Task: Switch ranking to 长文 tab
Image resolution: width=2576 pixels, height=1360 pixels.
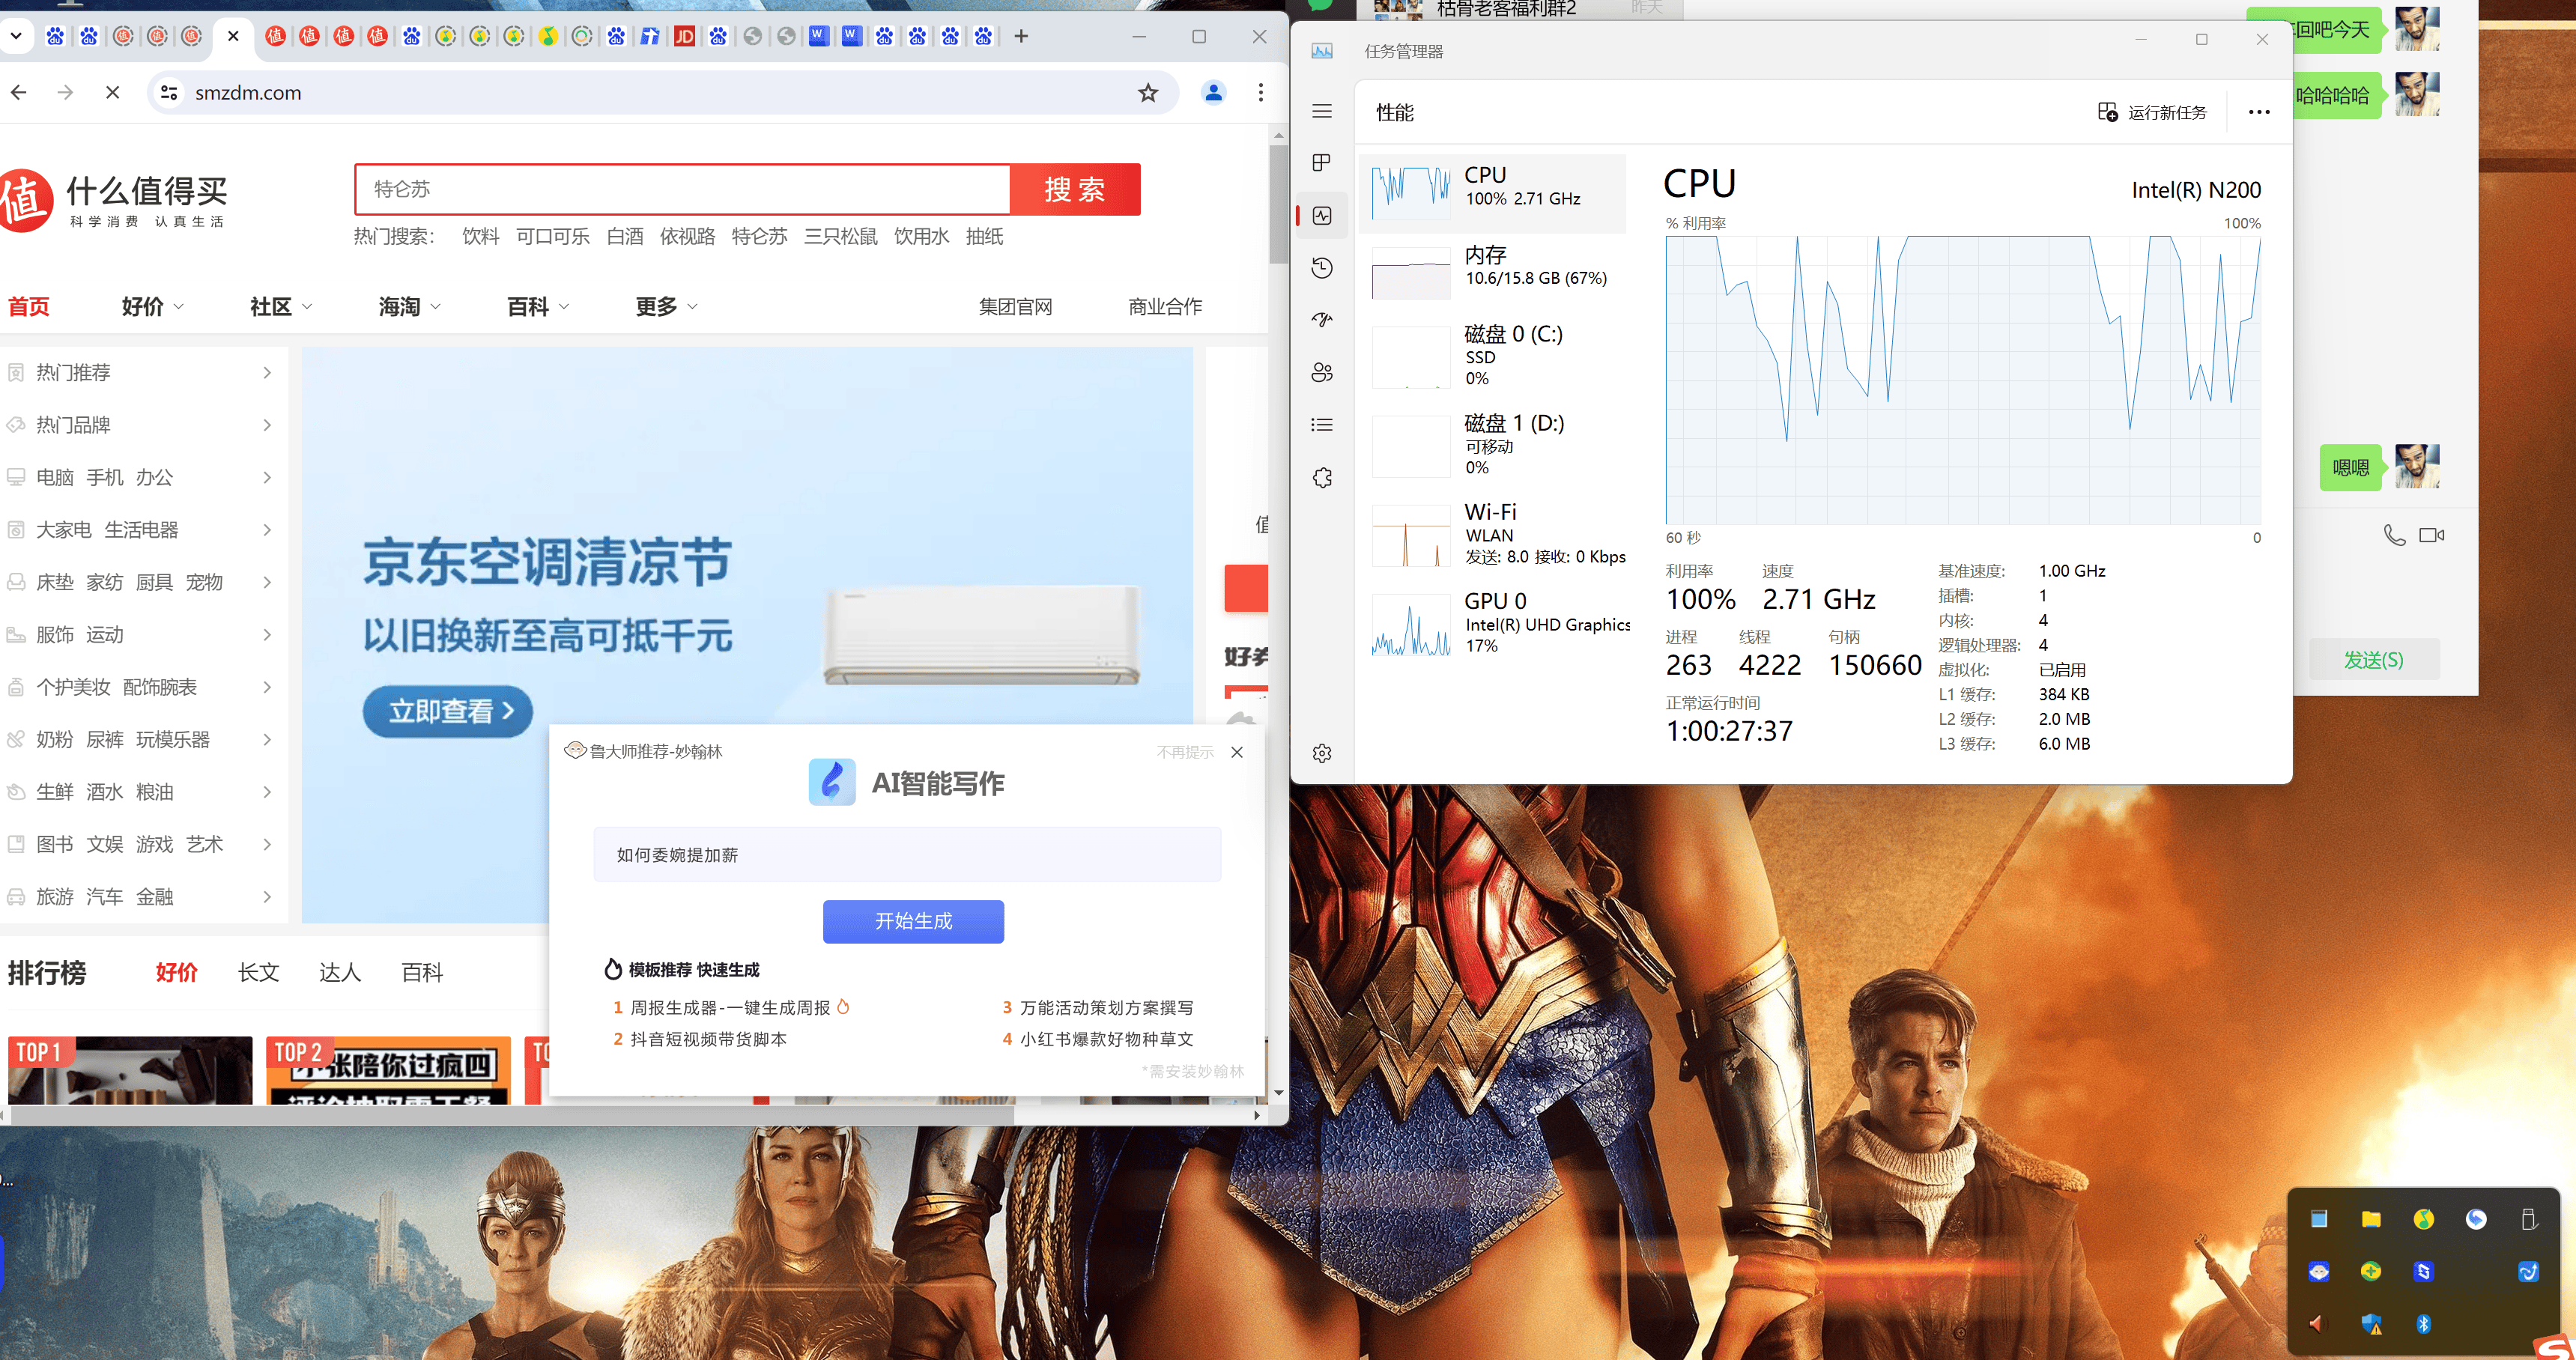Action: (x=258, y=972)
